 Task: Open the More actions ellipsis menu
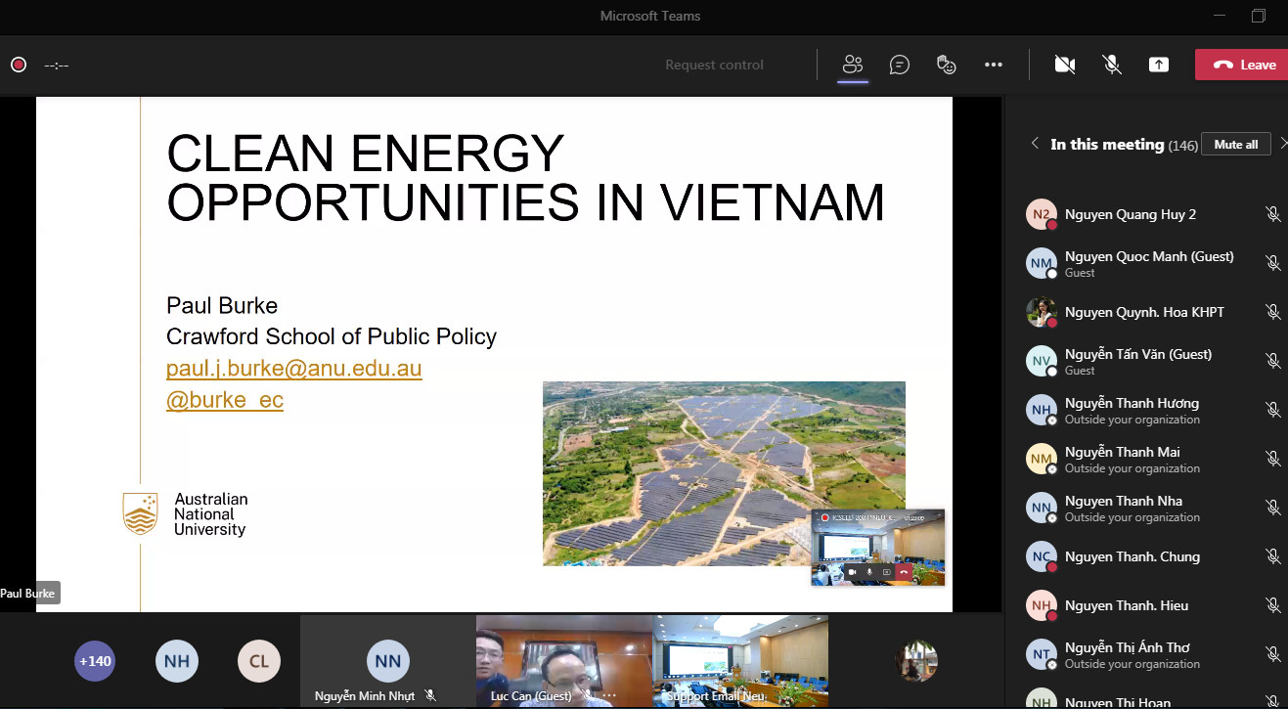point(993,65)
